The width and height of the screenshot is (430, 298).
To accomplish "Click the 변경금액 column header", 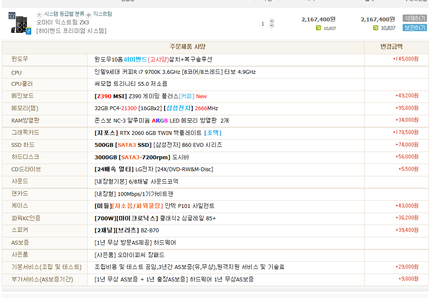I will click(x=392, y=47).
